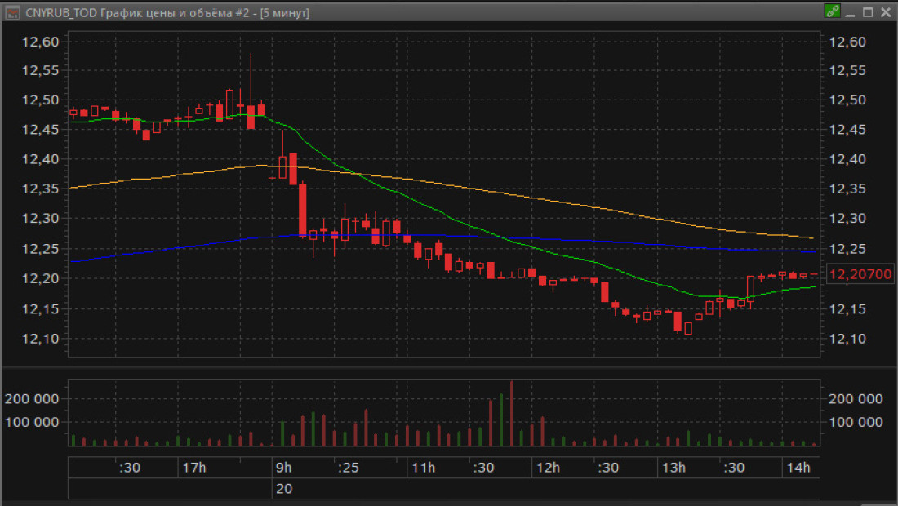This screenshot has height=506, width=898.
Task: Click the 12,15 value on right price scale
Action: [x=847, y=309]
